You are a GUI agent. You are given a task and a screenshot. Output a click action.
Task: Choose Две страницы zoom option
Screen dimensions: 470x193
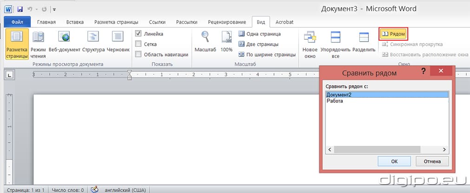258,44
